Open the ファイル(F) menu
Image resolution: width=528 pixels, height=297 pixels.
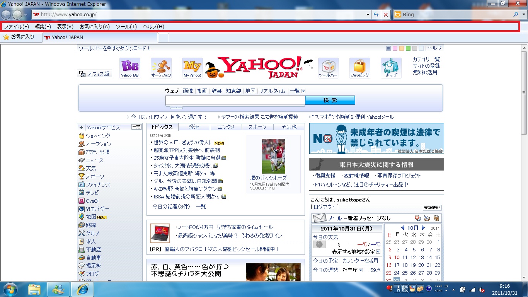[16, 27]
